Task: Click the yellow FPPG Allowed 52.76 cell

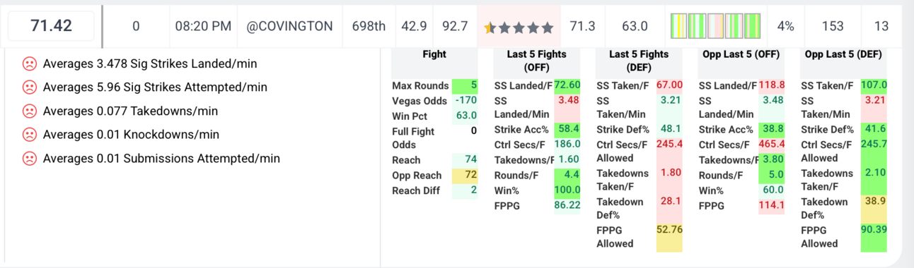Action: 669,236
